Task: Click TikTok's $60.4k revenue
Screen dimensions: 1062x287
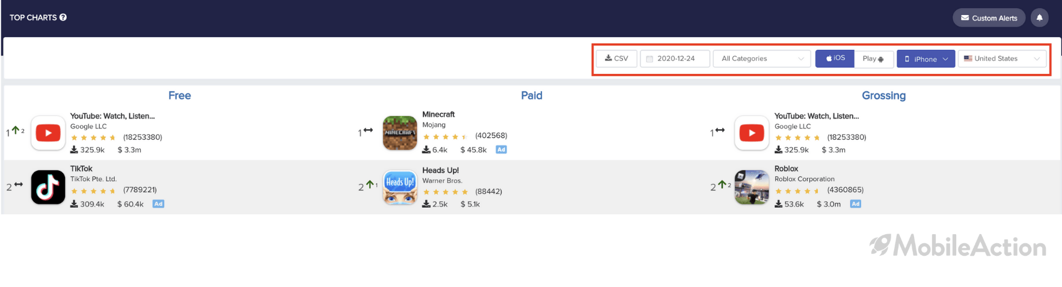Action: (130, 204)
